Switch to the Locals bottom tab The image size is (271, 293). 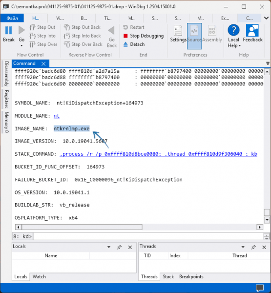[x=21, y=276]
